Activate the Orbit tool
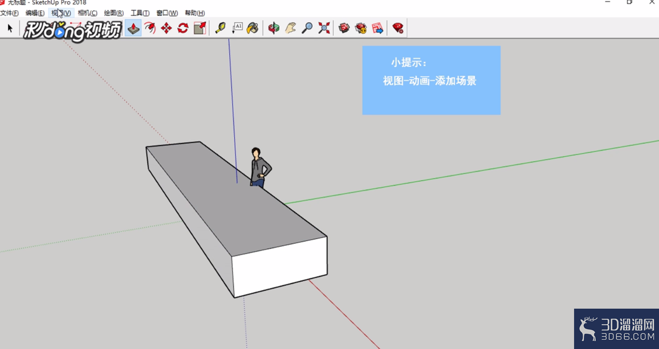This screenshot has width=659, height=349. pyautogui.click(x=274, y=28)
